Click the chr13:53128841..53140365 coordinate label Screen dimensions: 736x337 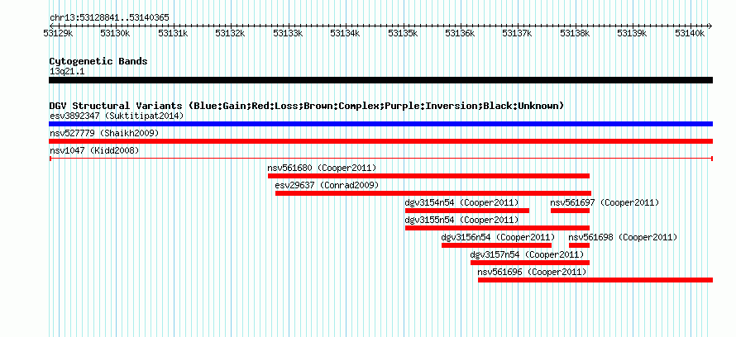tap(109, 18)
